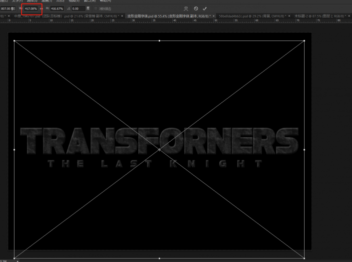Click the right-middle transform handle
352x262 pixels.
[x=304, y=149]
